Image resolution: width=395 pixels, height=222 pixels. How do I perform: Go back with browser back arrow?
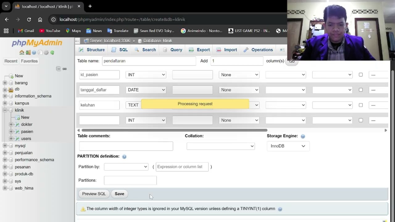7,19
